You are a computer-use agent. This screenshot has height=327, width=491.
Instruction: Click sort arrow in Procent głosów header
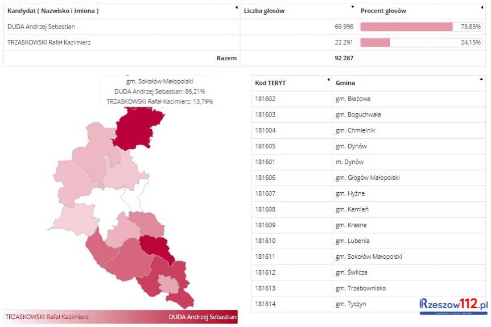(481, 7)
